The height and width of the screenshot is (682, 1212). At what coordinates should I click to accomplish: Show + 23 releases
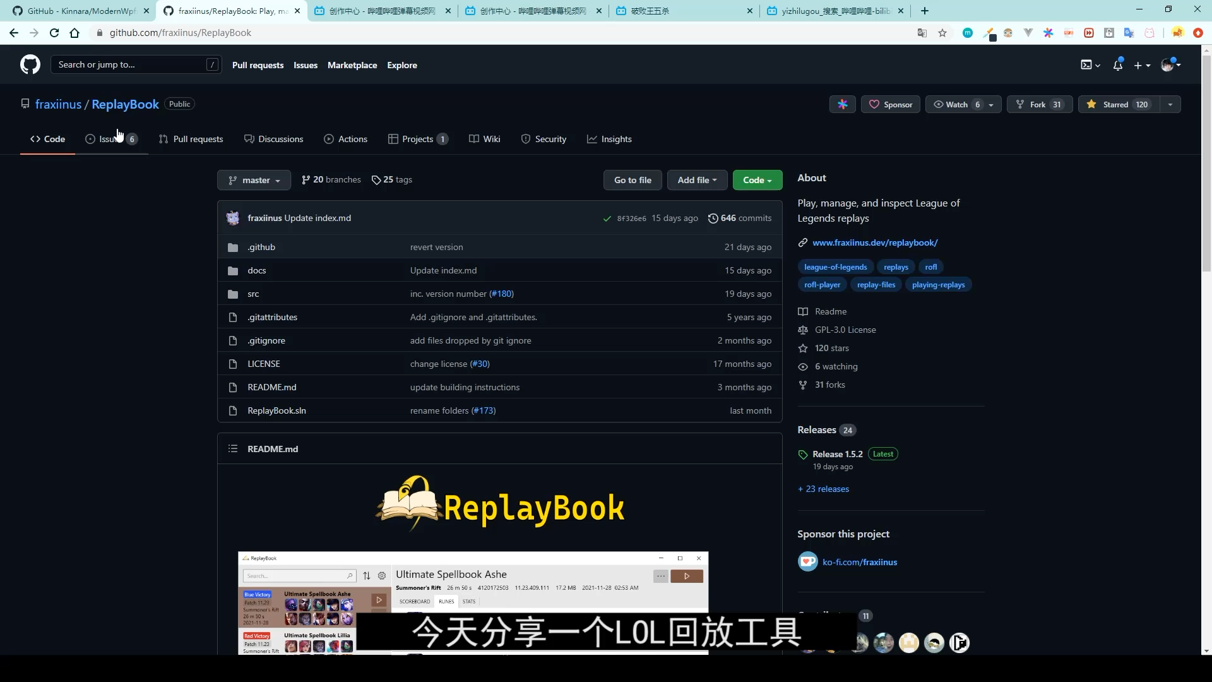point(823,489)
